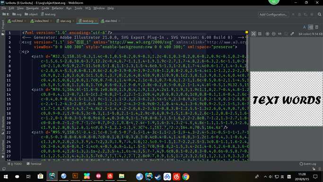Open File Explorer from taskbar
Image resolution: width=323 pixels, height=182 pixels.
coord(122,176)
